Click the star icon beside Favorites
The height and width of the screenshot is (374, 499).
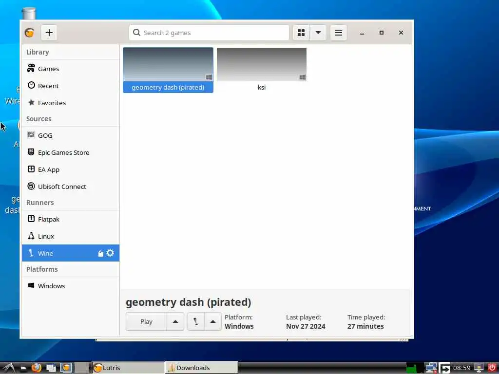point(31,102)
